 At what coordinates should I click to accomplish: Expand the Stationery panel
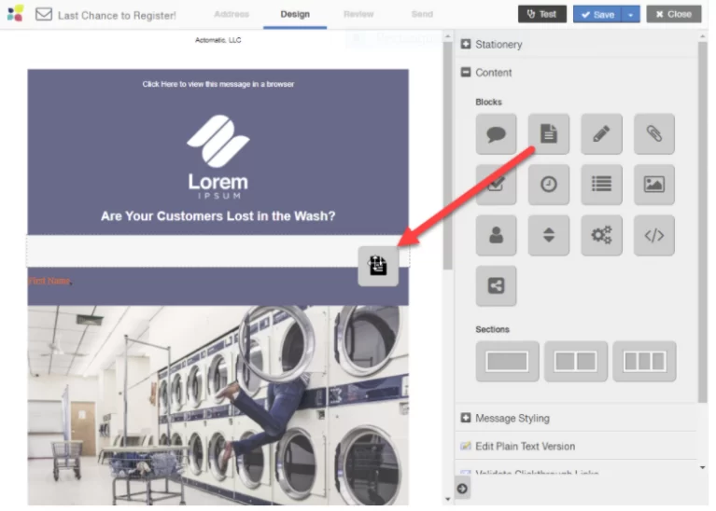coord(498,44)
